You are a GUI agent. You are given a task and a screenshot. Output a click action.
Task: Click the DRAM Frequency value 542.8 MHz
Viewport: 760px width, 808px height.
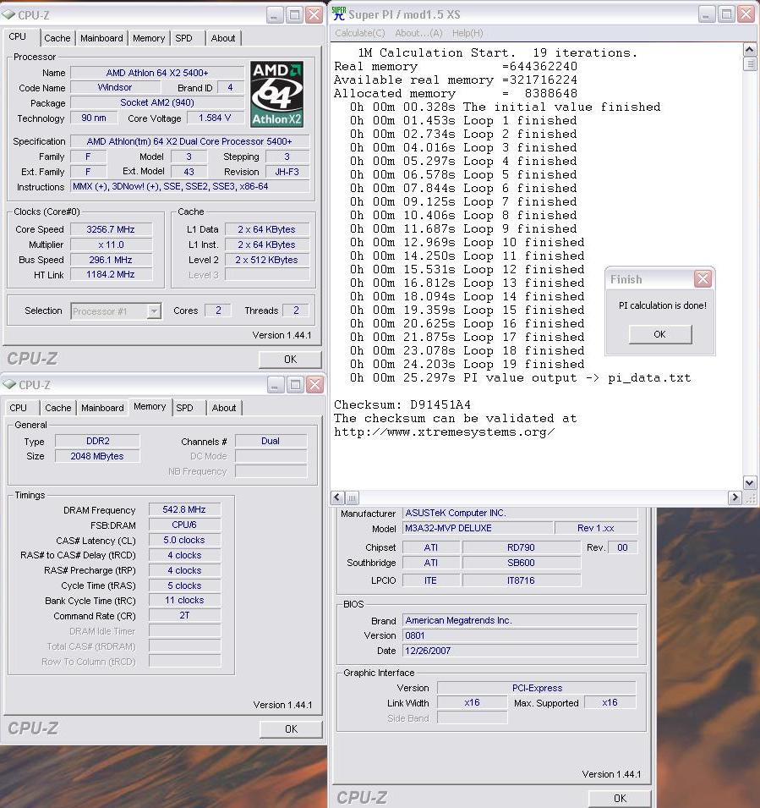[x=184, y=509]
